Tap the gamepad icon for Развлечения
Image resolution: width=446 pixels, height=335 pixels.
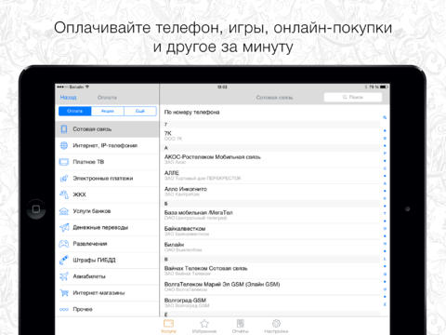[64, 244]
